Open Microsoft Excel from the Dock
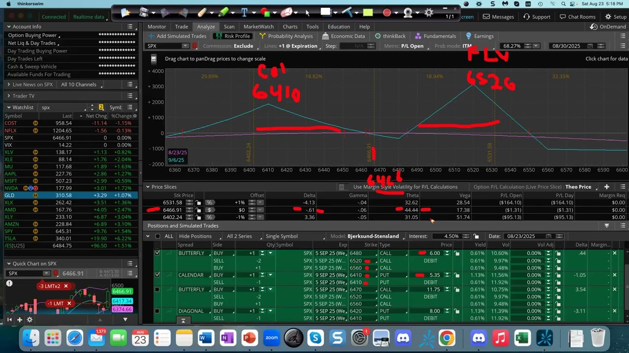This screenshot has width=629, height=353. pos(522,338)
